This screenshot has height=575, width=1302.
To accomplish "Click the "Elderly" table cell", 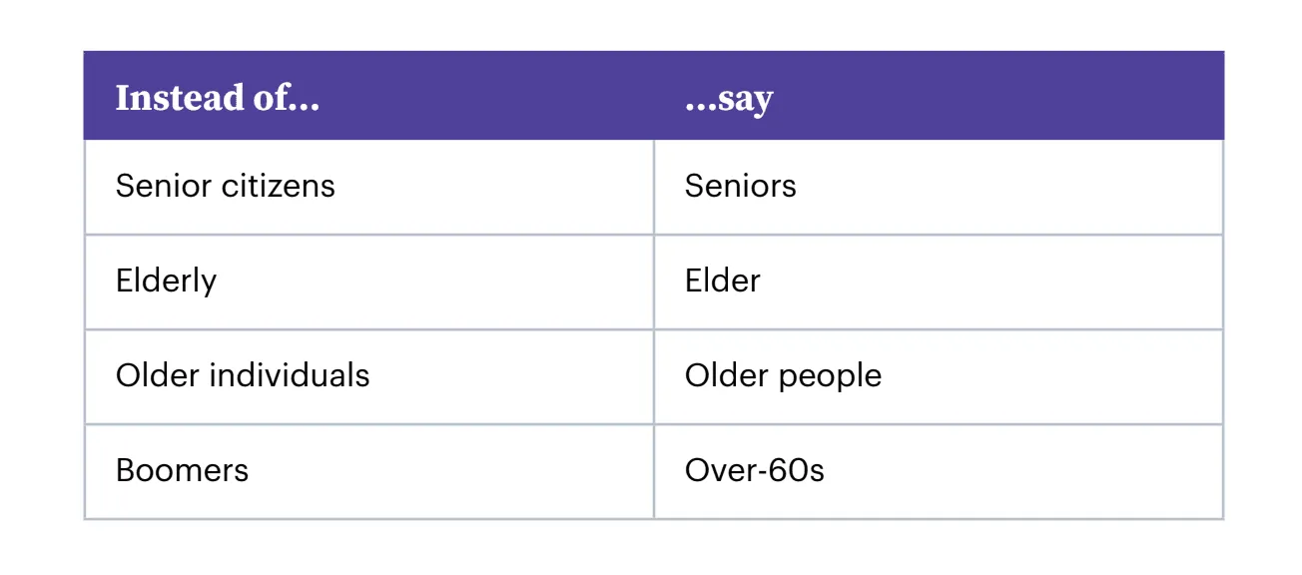I will click(x=166, y=282).
